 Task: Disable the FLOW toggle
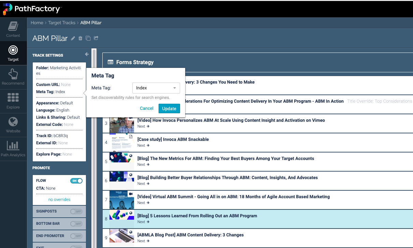(76, 180)
